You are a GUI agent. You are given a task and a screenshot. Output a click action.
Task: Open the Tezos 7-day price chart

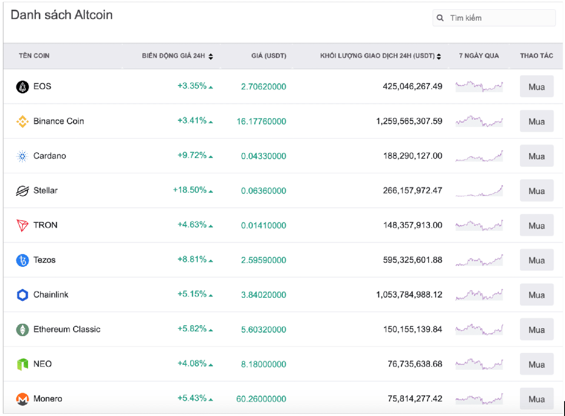(x=479, y=260)
